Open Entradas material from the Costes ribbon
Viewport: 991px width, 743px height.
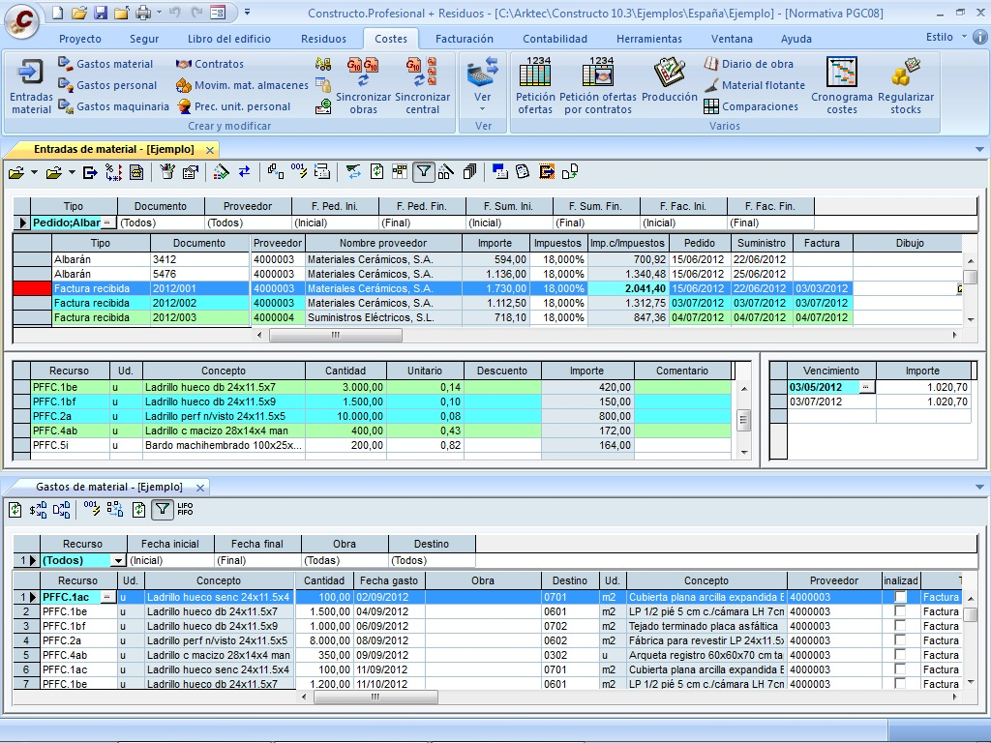(x=31, y=85)
